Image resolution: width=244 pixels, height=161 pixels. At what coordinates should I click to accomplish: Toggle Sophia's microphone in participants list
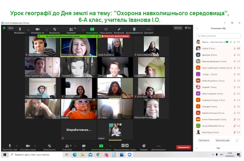point(234,48)
